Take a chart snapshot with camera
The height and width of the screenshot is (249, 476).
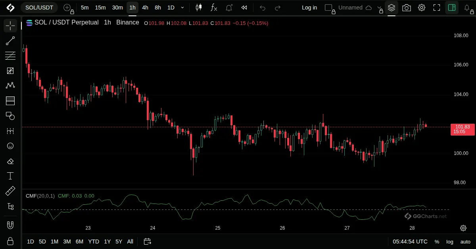pyautogui.click(x=406, y=8)
